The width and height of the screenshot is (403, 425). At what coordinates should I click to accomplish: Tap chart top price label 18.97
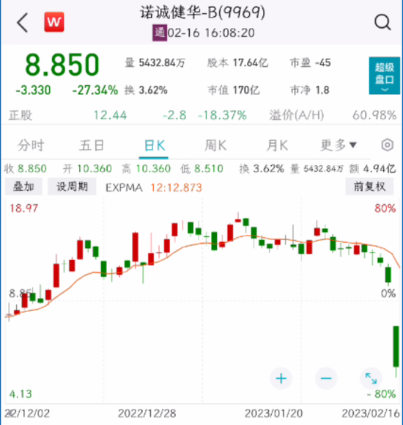[x=24, y=208]
